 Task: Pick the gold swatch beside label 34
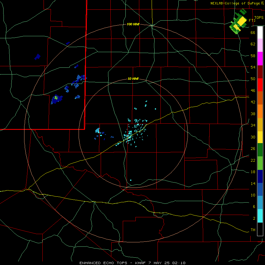[260, 125]
